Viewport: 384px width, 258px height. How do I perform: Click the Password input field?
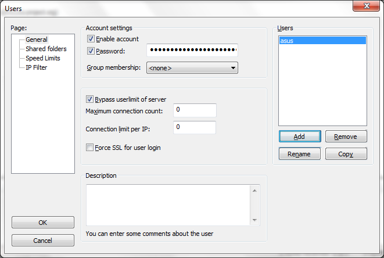pyautogui.click(x=192, y=51)
